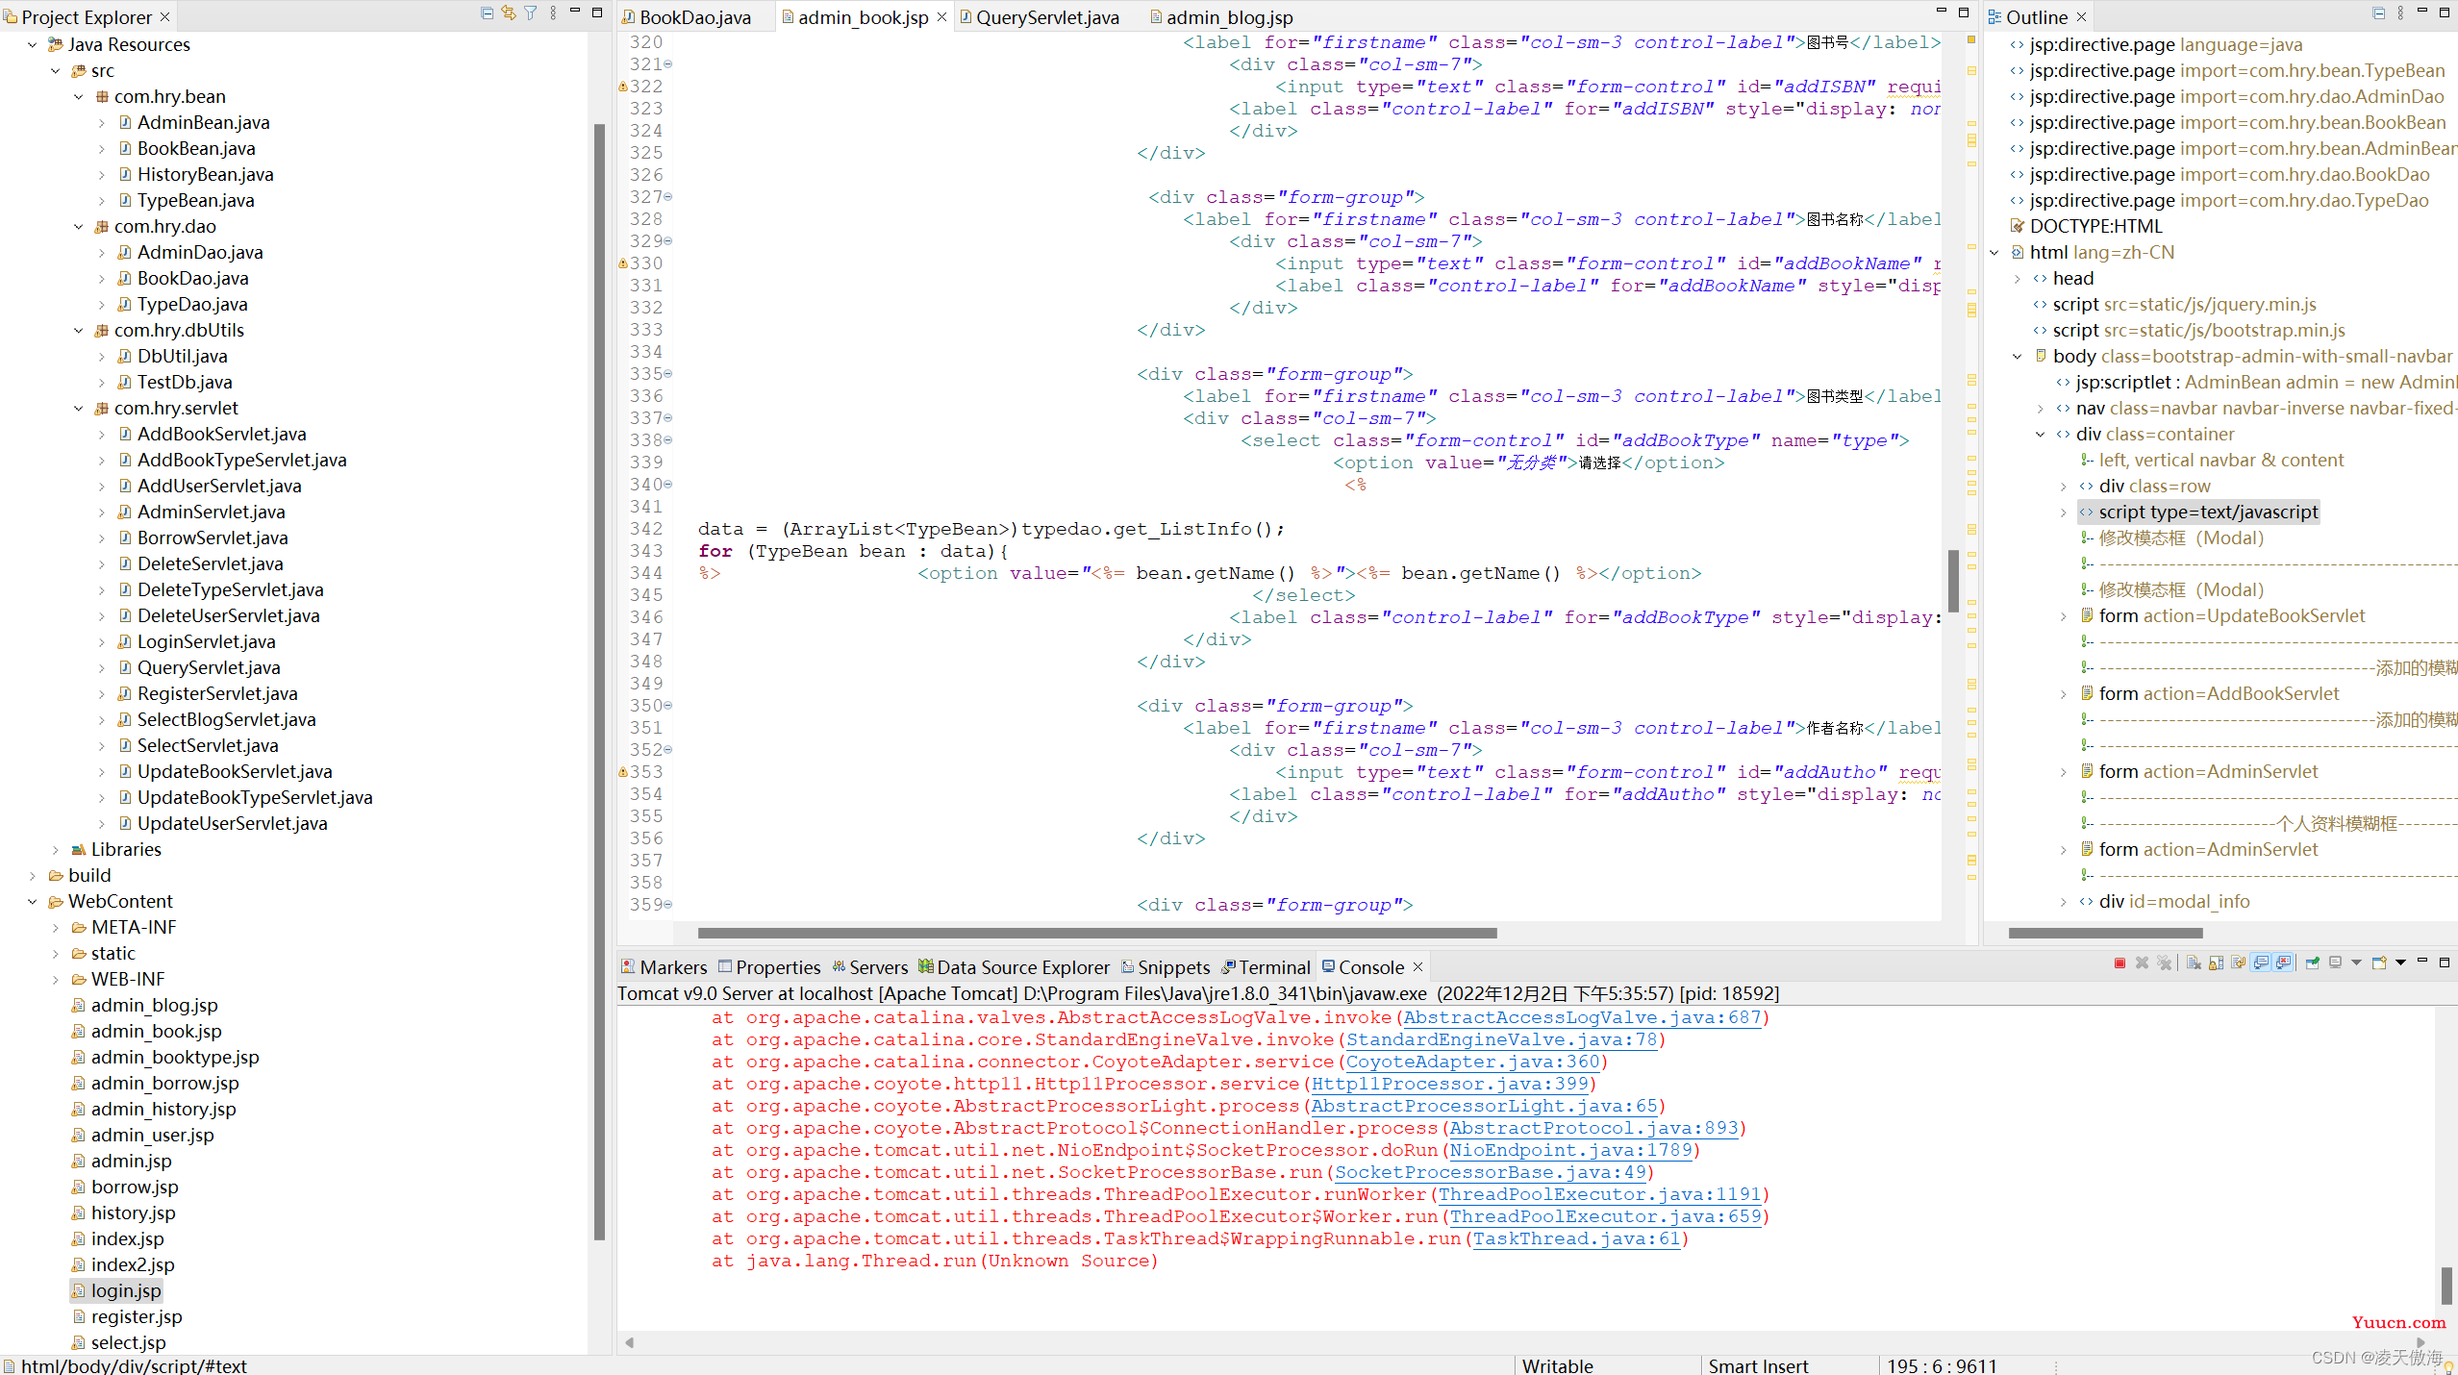The width and height of the screenshot is (2458, 1375).
Task: Click editor horizontal scrollbar
Action: pyautogui.click(x=1096, y=933)
